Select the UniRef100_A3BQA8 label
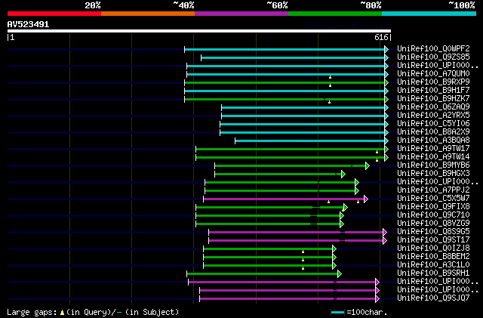The height and width of the screenshot is (318, 483). click(433, 140)
